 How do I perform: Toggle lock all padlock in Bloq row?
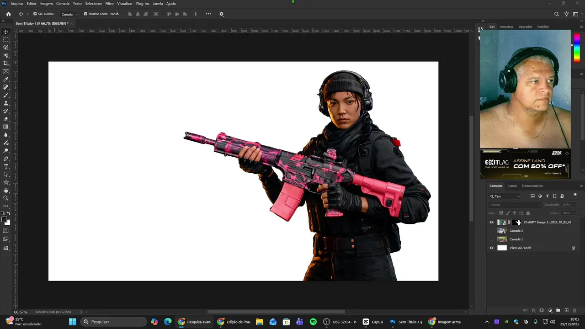tap(528, 213)
